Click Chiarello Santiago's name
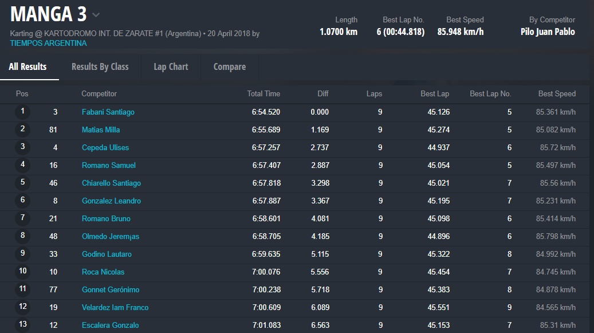Viewport: 594px width, 333px height. click(111, 183)
